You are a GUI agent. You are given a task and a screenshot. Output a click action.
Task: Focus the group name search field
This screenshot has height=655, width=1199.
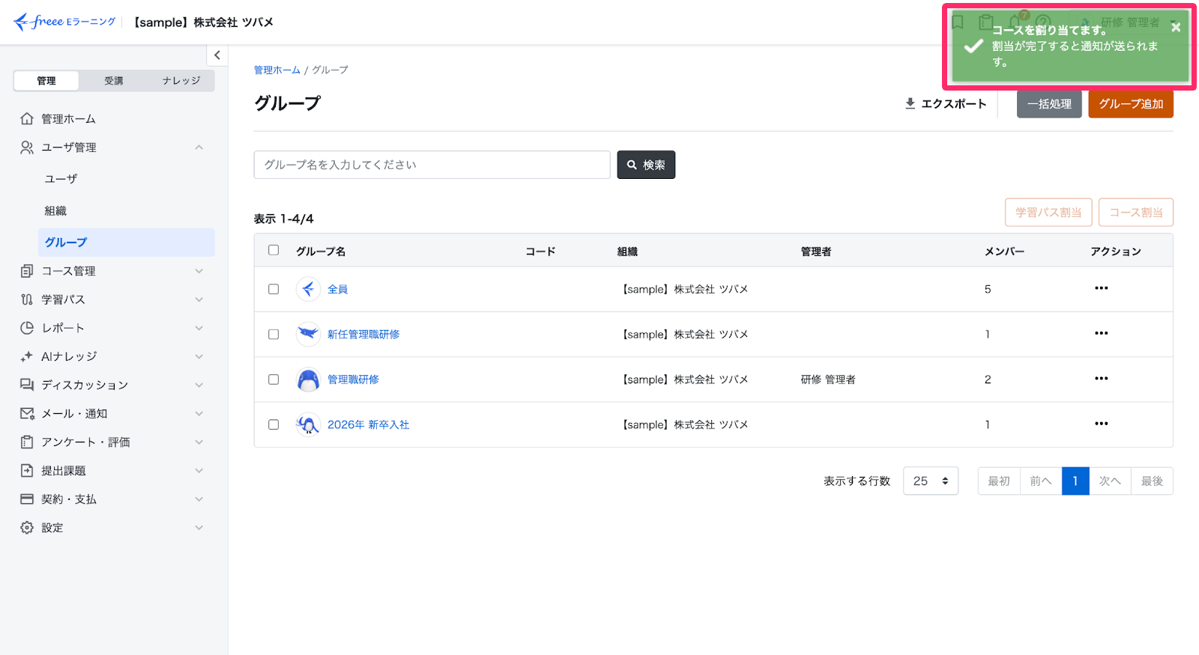click(x=432, y=165)
